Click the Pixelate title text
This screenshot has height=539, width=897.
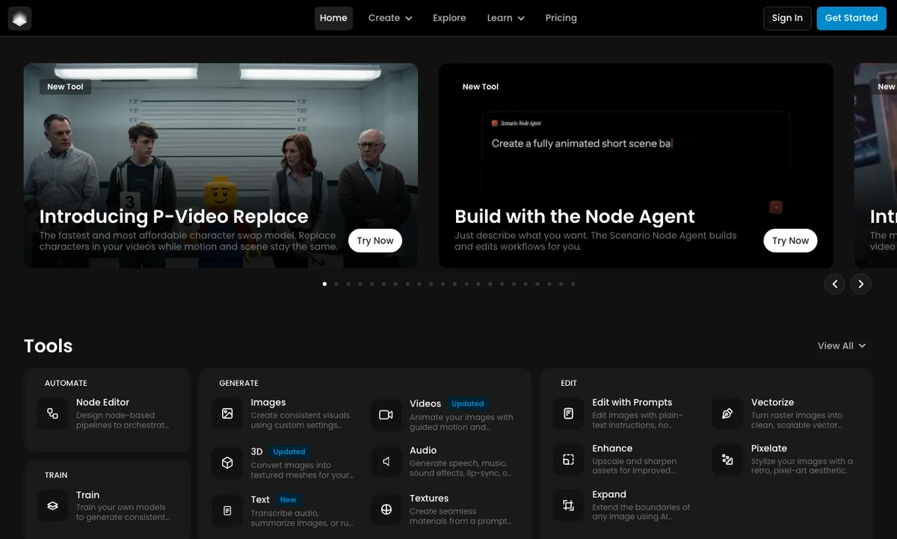point(769,449)
